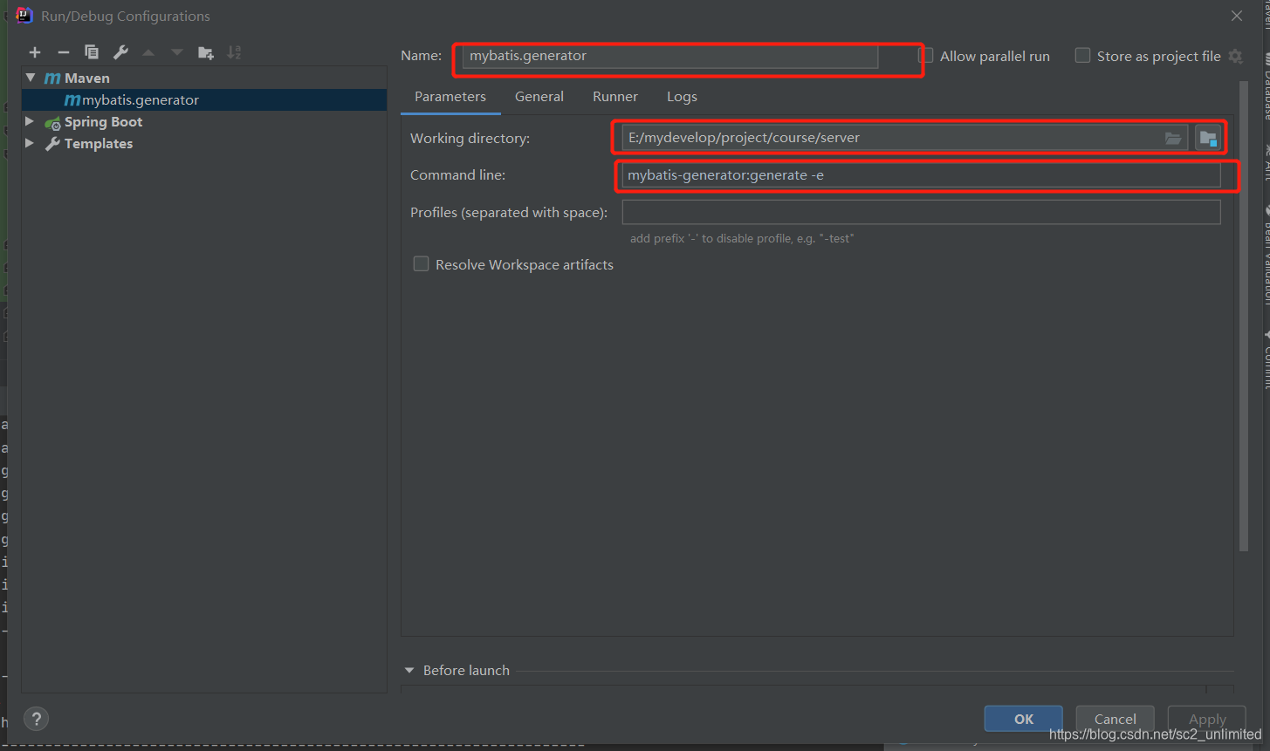Screen dimensions: 1270x751
Task: Open help with the question mark button
Action: point(36,720)
